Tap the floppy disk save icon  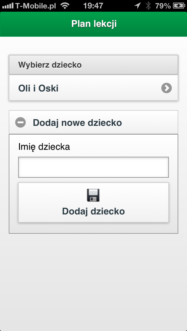93,195
